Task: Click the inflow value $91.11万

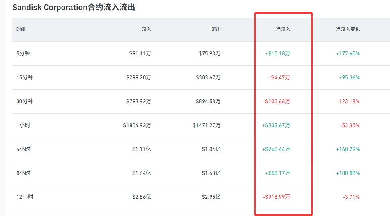Action: 140,53
